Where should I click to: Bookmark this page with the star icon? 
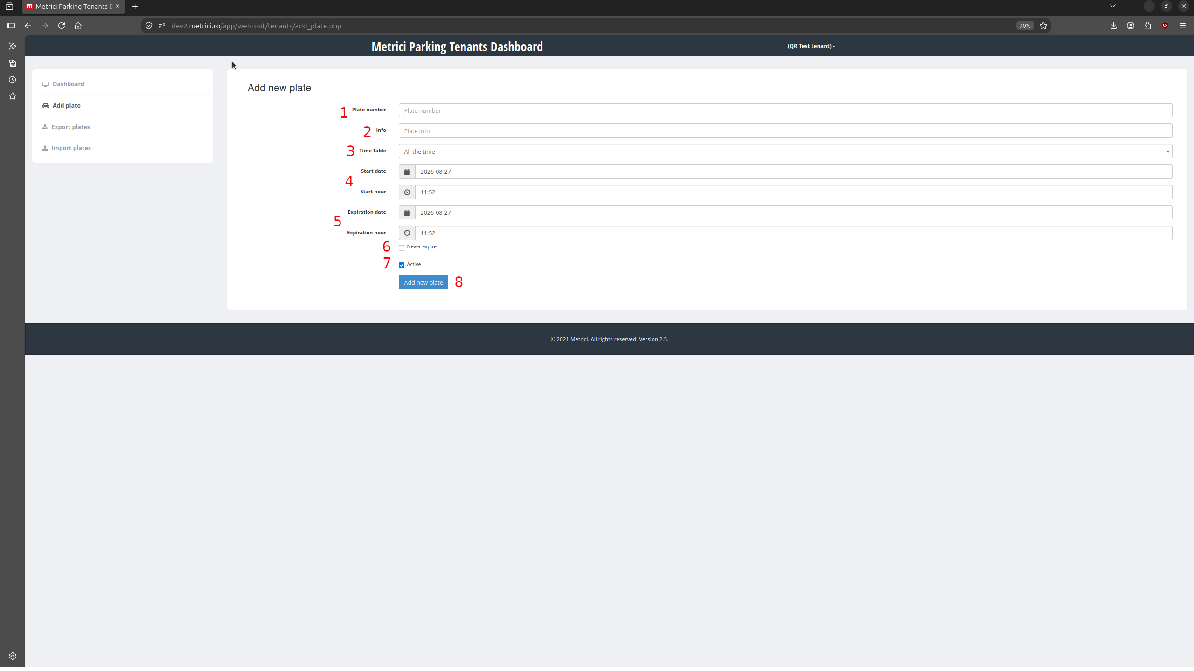pyautogui.click(x=1043, y=26)
